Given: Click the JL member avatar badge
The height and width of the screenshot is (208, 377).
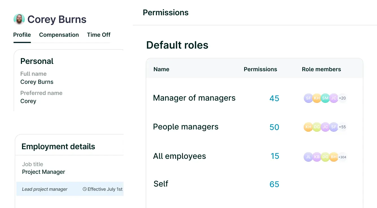Looking at the screenshot, I should tap(308, 157).
